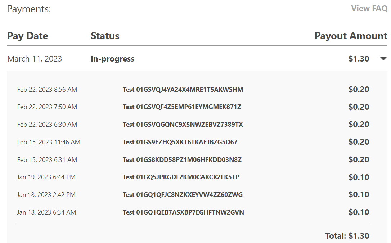The width and height of the screenshot is (391, 243).
Task: Select test entry ending in BVZ7389TX
Action: tap(183, 125)
